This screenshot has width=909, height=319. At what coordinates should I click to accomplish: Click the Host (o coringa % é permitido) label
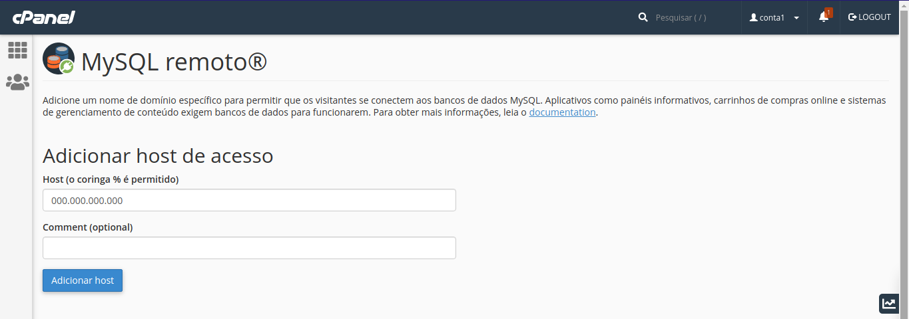(111, 179)
